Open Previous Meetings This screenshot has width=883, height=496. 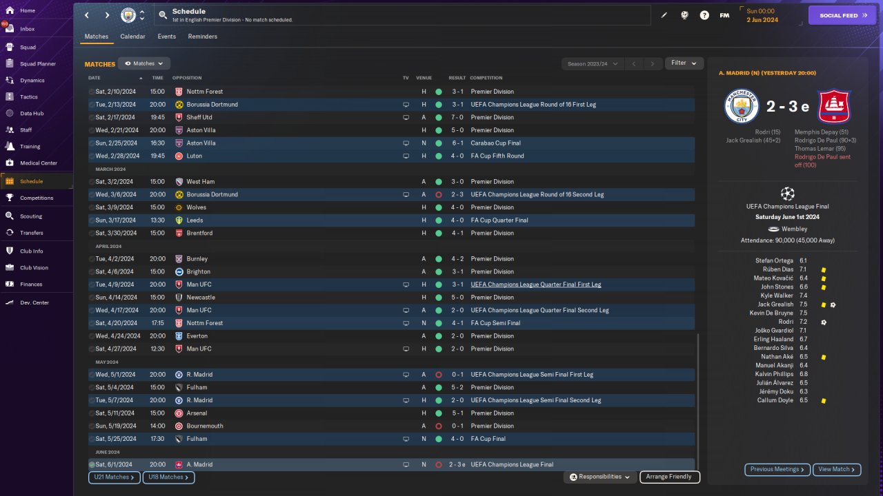click(x=777, y=469)
